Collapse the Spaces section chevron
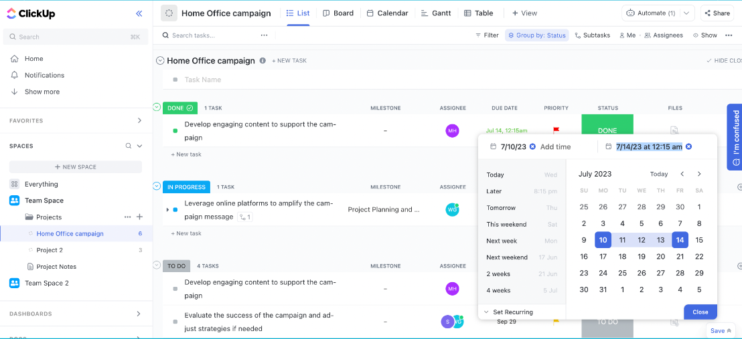Image resolution: width=742 pixels, height=339 pixels. (139, 146)
